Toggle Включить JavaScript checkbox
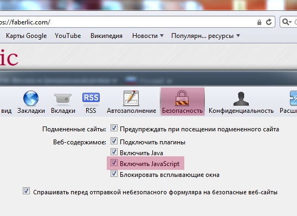 pyautogui.click(x=114, y=162)
